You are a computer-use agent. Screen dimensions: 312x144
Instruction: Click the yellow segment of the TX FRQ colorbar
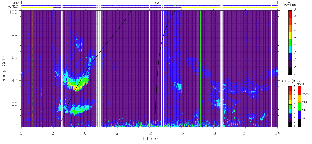click(x=290, y=102)
